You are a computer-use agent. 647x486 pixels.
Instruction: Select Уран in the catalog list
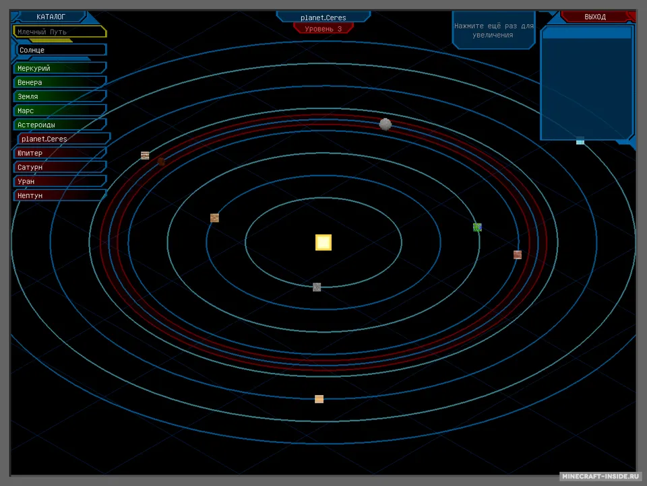pyautogui.click(x=60, y=181)
